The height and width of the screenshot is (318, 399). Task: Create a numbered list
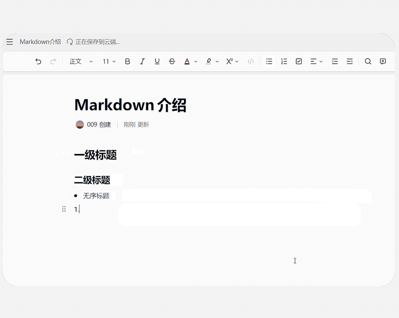tap(284, 61)
